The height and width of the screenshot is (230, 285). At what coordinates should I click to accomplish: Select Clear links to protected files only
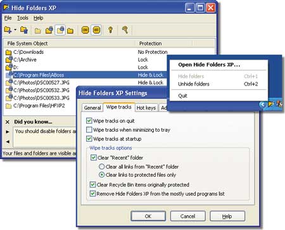click(x=102, y=175)
